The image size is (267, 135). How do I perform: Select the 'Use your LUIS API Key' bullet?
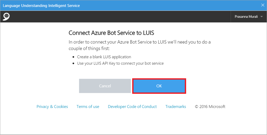[x=120, y=63]
